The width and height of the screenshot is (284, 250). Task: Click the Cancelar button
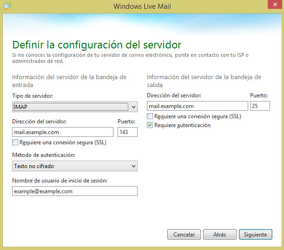(x=184, y=234)
